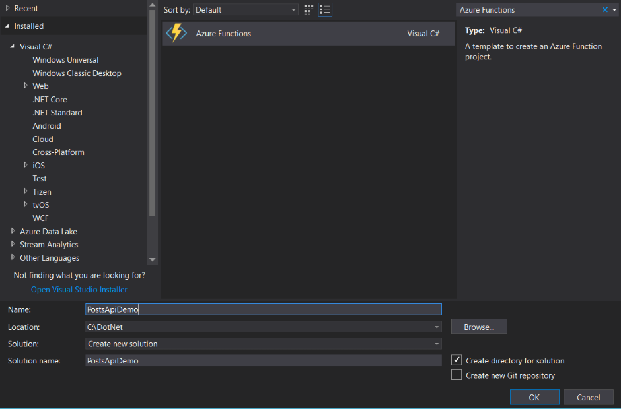Switch templates to small icons view
This screenshot has height=409, width=621.
click(x=309, y=9)
